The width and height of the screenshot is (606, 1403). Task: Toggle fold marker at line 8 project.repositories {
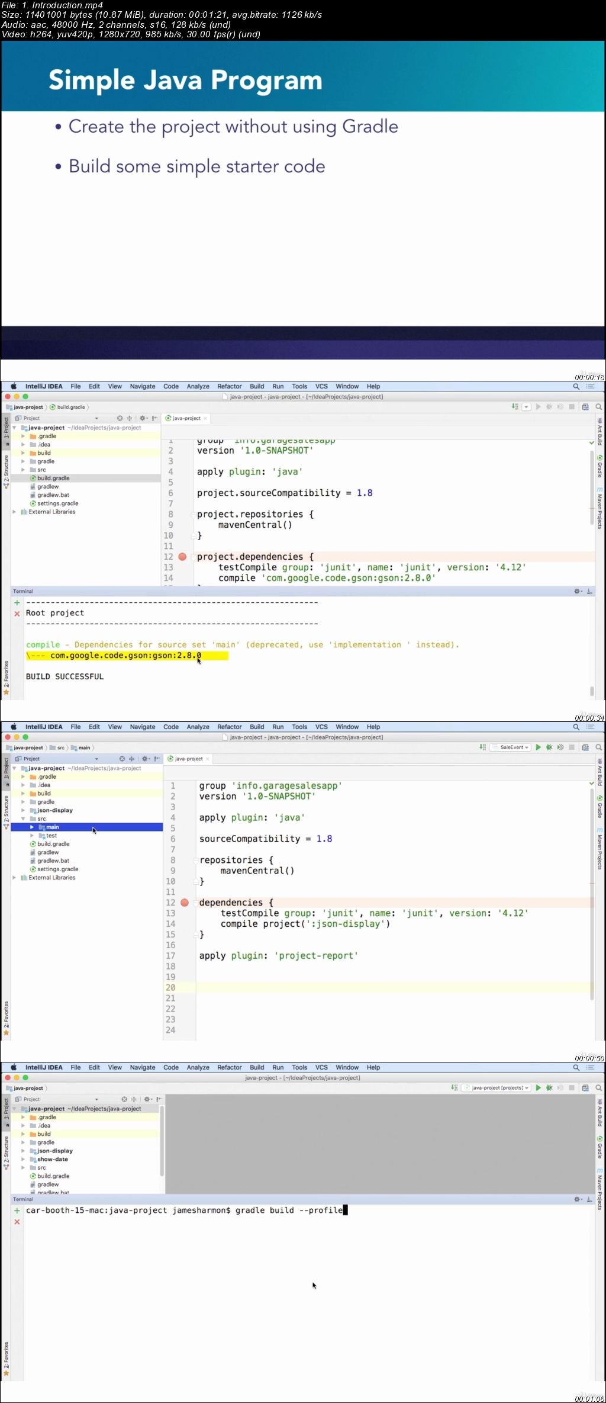(194, 515)
